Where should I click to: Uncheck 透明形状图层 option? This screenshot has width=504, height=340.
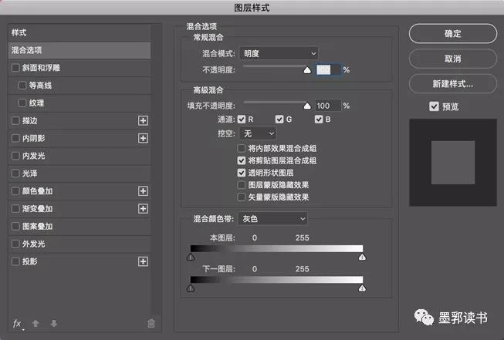[x=241, y=173]
